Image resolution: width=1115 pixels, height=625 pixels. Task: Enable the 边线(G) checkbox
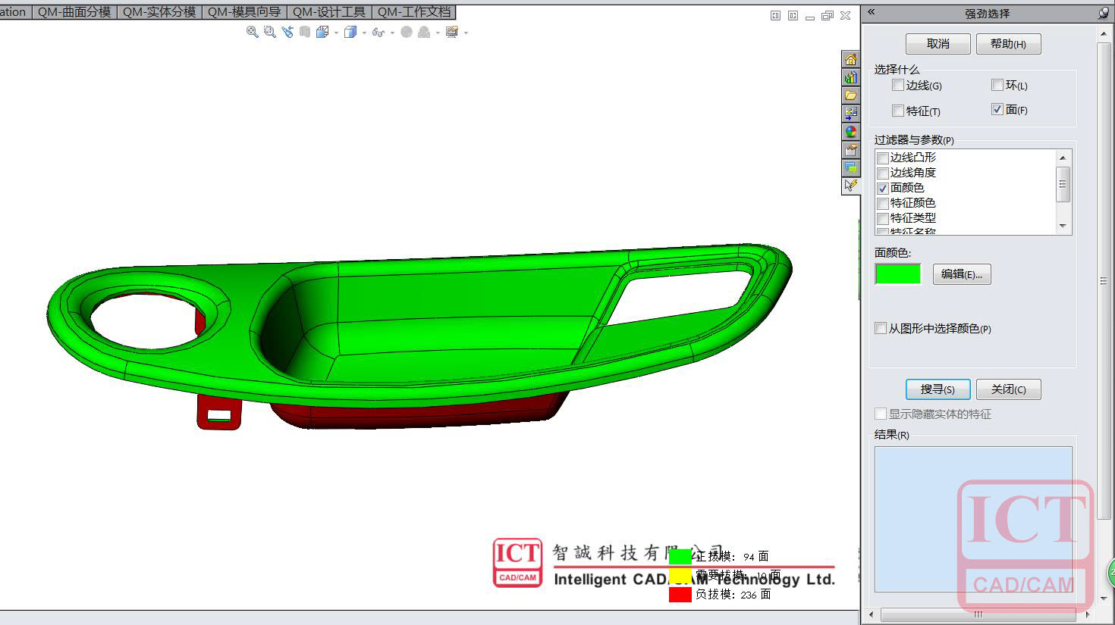coord(898,86)
